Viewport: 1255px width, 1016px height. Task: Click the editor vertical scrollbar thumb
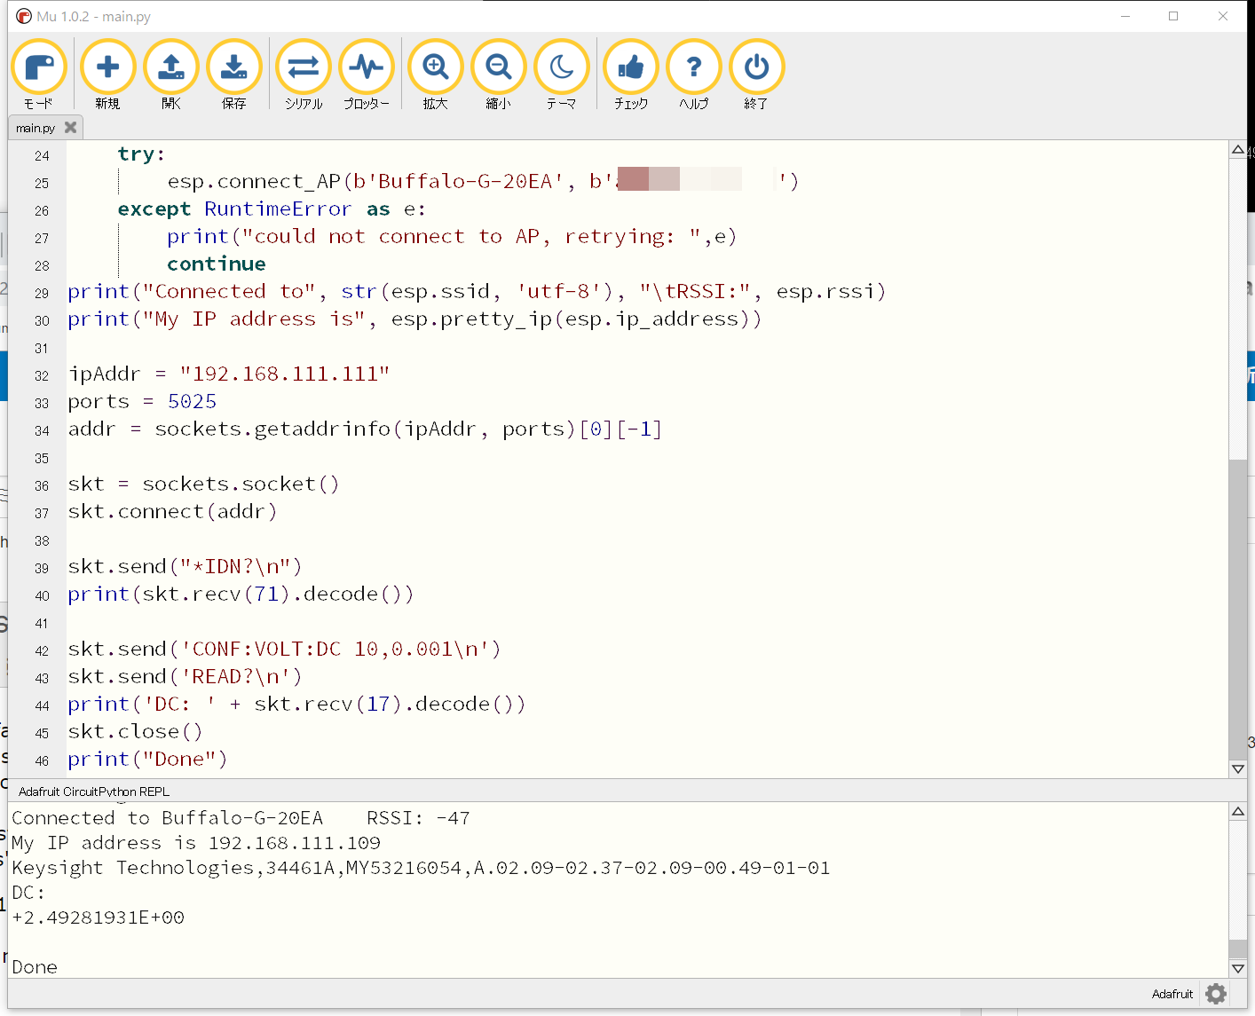[x=1238, y=609]
